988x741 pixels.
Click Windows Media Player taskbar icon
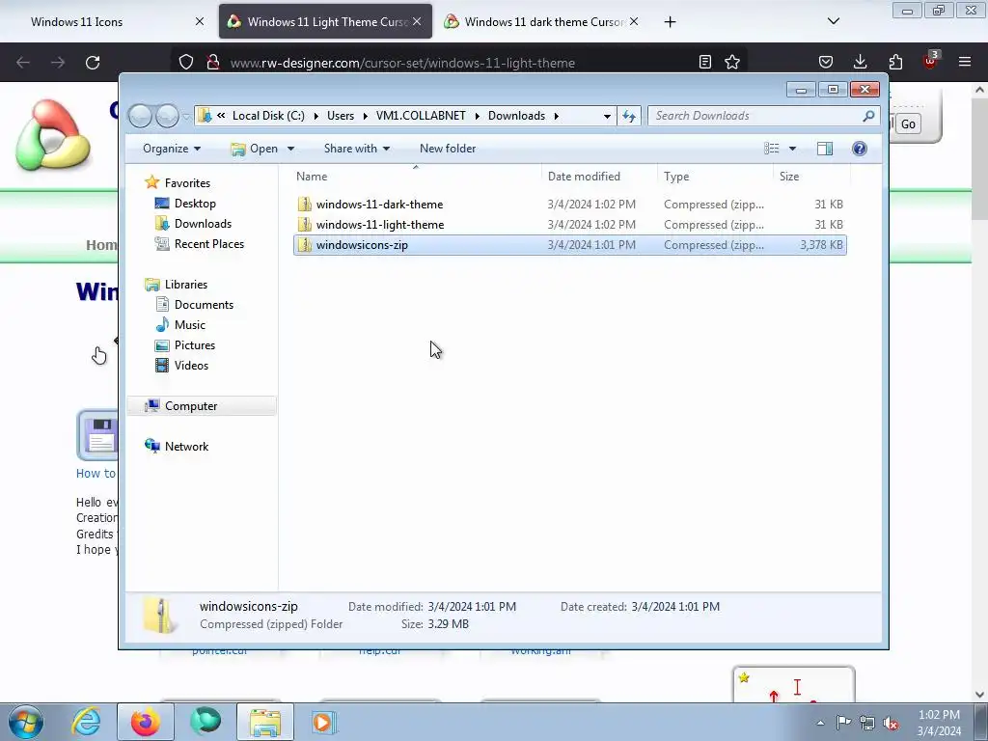(x=324, y=722)
